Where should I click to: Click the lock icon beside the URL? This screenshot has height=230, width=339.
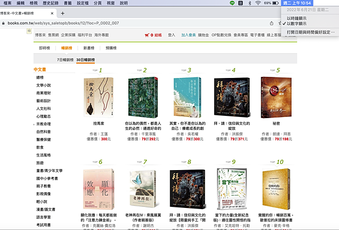(x=3, y=23)
